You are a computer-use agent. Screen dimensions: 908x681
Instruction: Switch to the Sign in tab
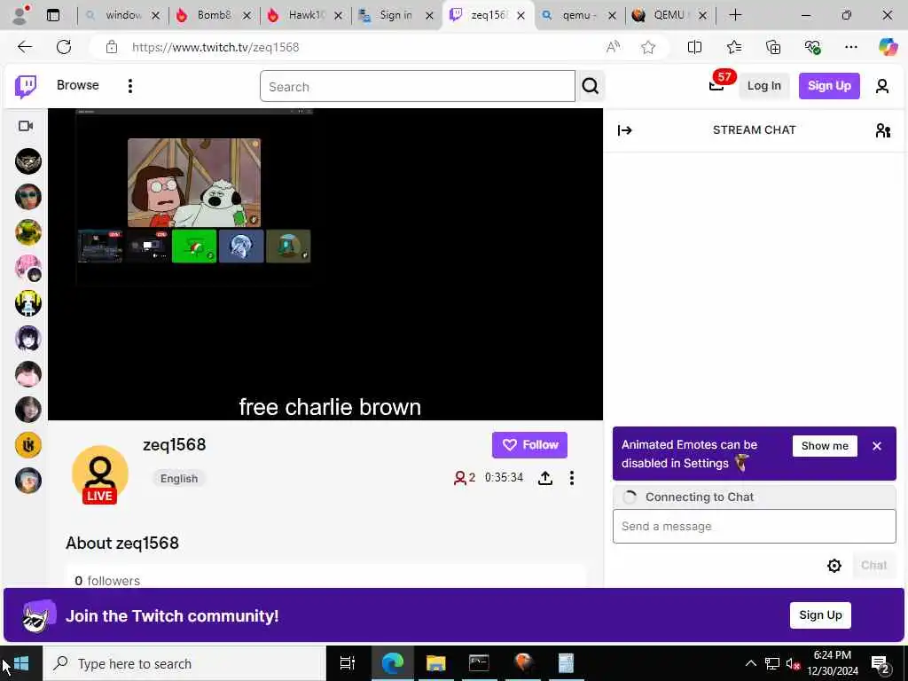pos(397,16)
